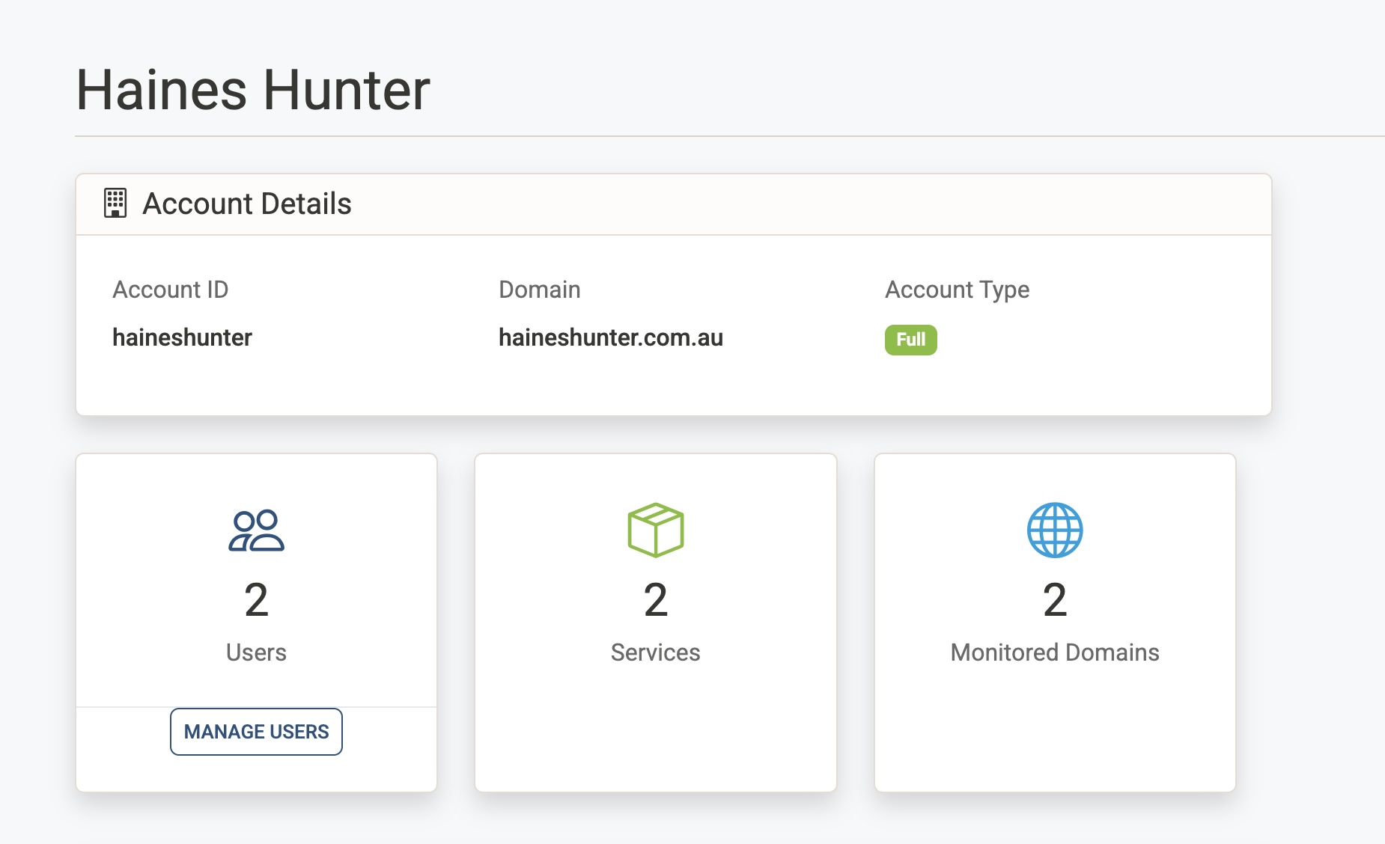Select the Services card
The height and width of the screenshot is (844, 1385).
click(655, 621)
